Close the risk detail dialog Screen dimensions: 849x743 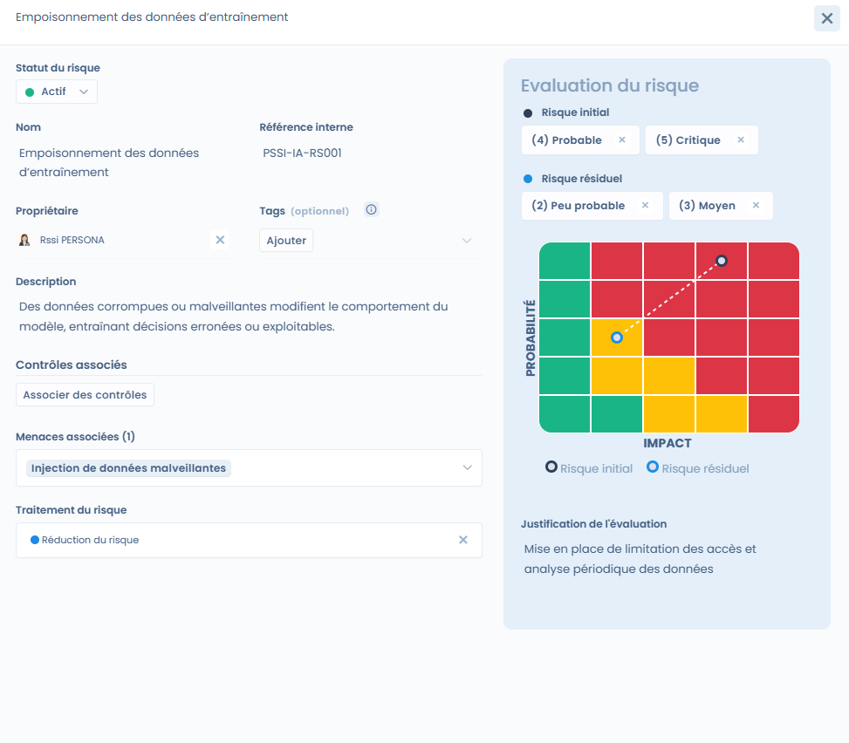point(826,18)
